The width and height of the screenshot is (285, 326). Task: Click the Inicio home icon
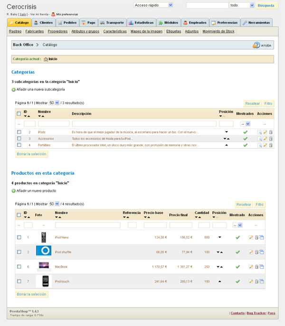pyautogui.click(x=46, y=59)
